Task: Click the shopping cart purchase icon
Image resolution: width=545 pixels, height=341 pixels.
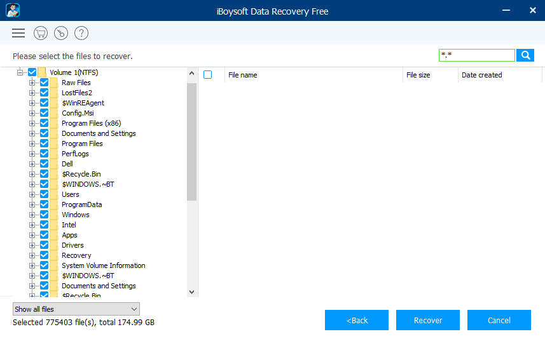Action: (41, 33)
